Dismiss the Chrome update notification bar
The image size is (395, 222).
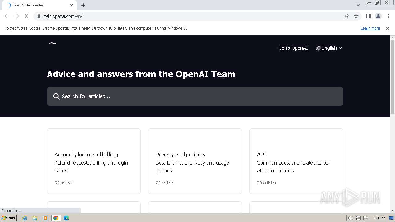(387, 28)
